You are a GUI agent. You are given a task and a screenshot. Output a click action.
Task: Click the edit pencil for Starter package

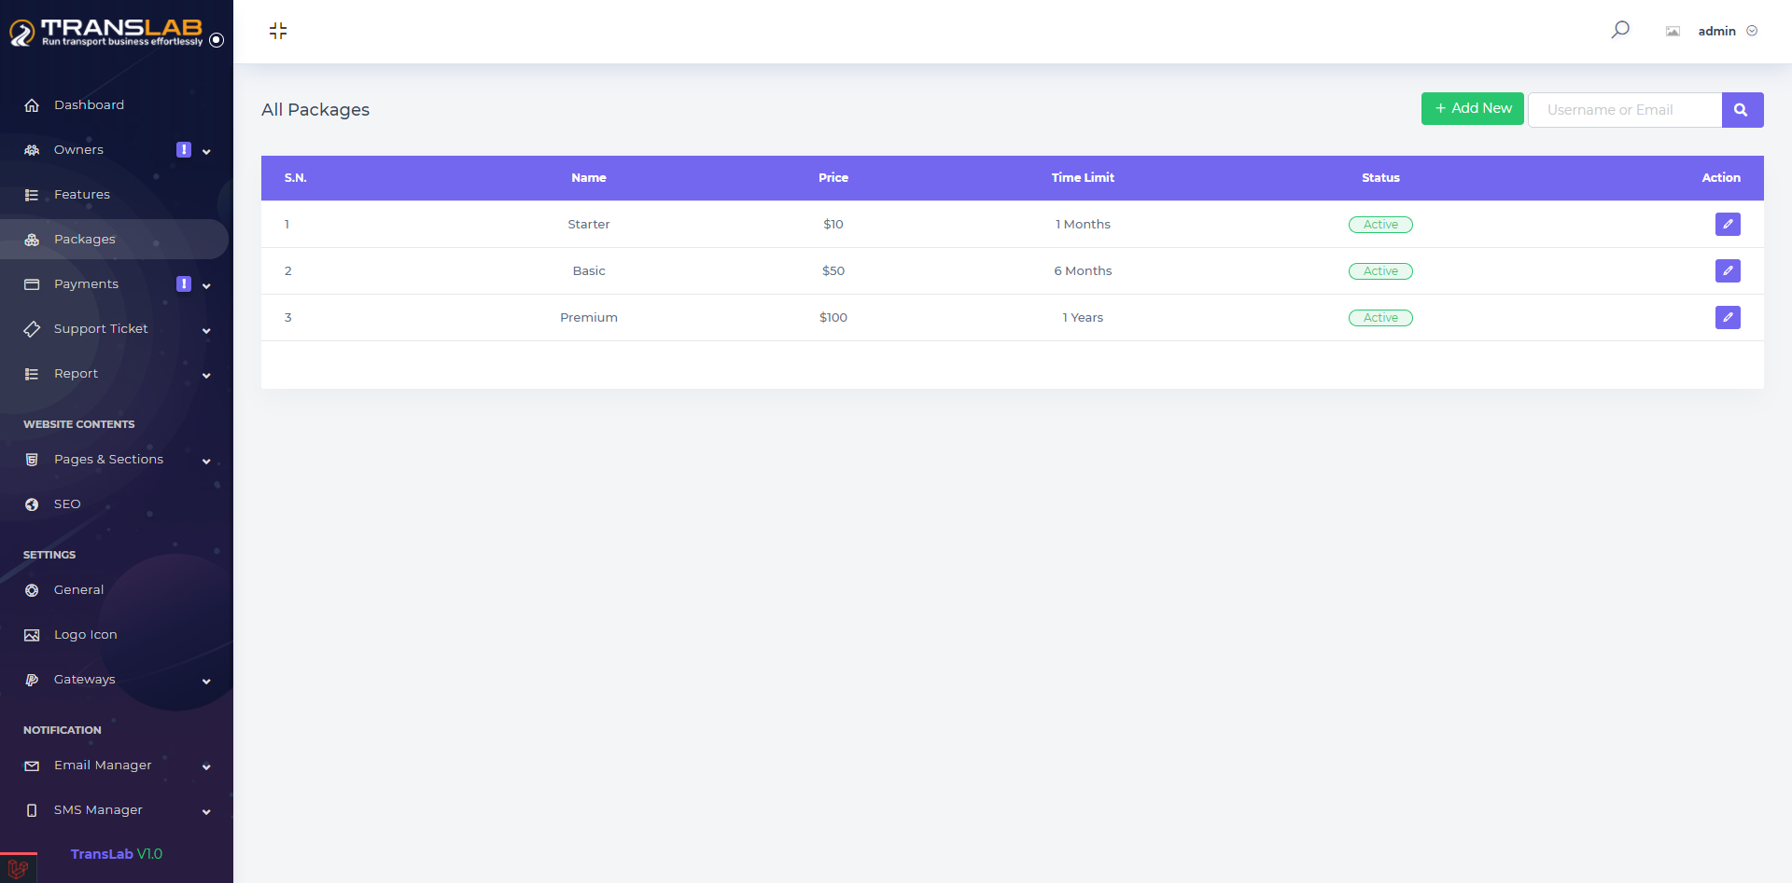pyautogui.click(x=1728, y=224)
